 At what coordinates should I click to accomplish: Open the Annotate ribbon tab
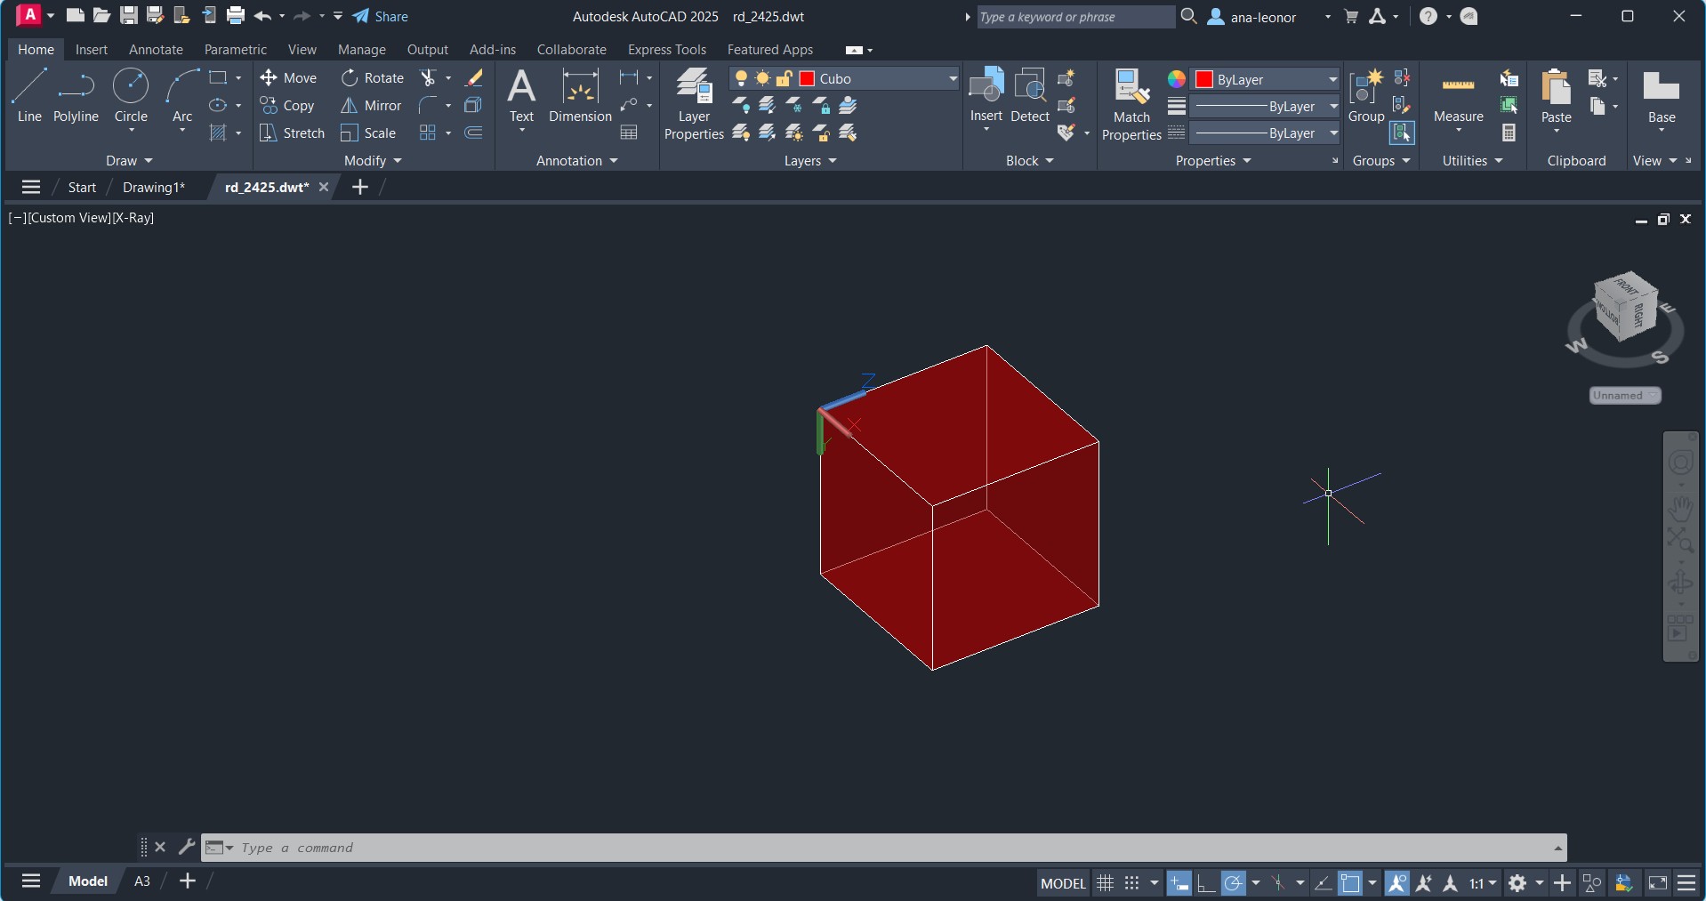pyautogui.click(x=156, y=50)
